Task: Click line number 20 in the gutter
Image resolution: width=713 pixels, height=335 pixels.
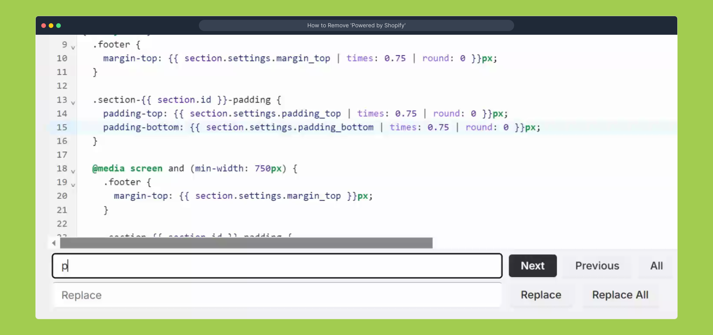Action: tap(62, 196)
